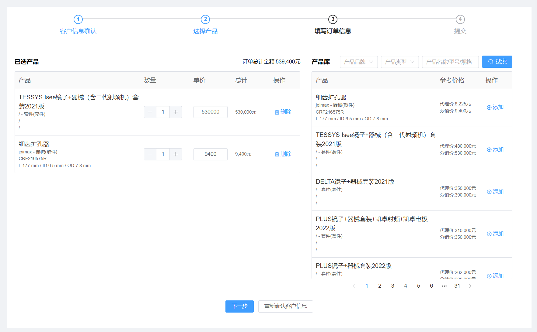Click PLUS镜子+器械套装2022版 product name

(354, 266)
